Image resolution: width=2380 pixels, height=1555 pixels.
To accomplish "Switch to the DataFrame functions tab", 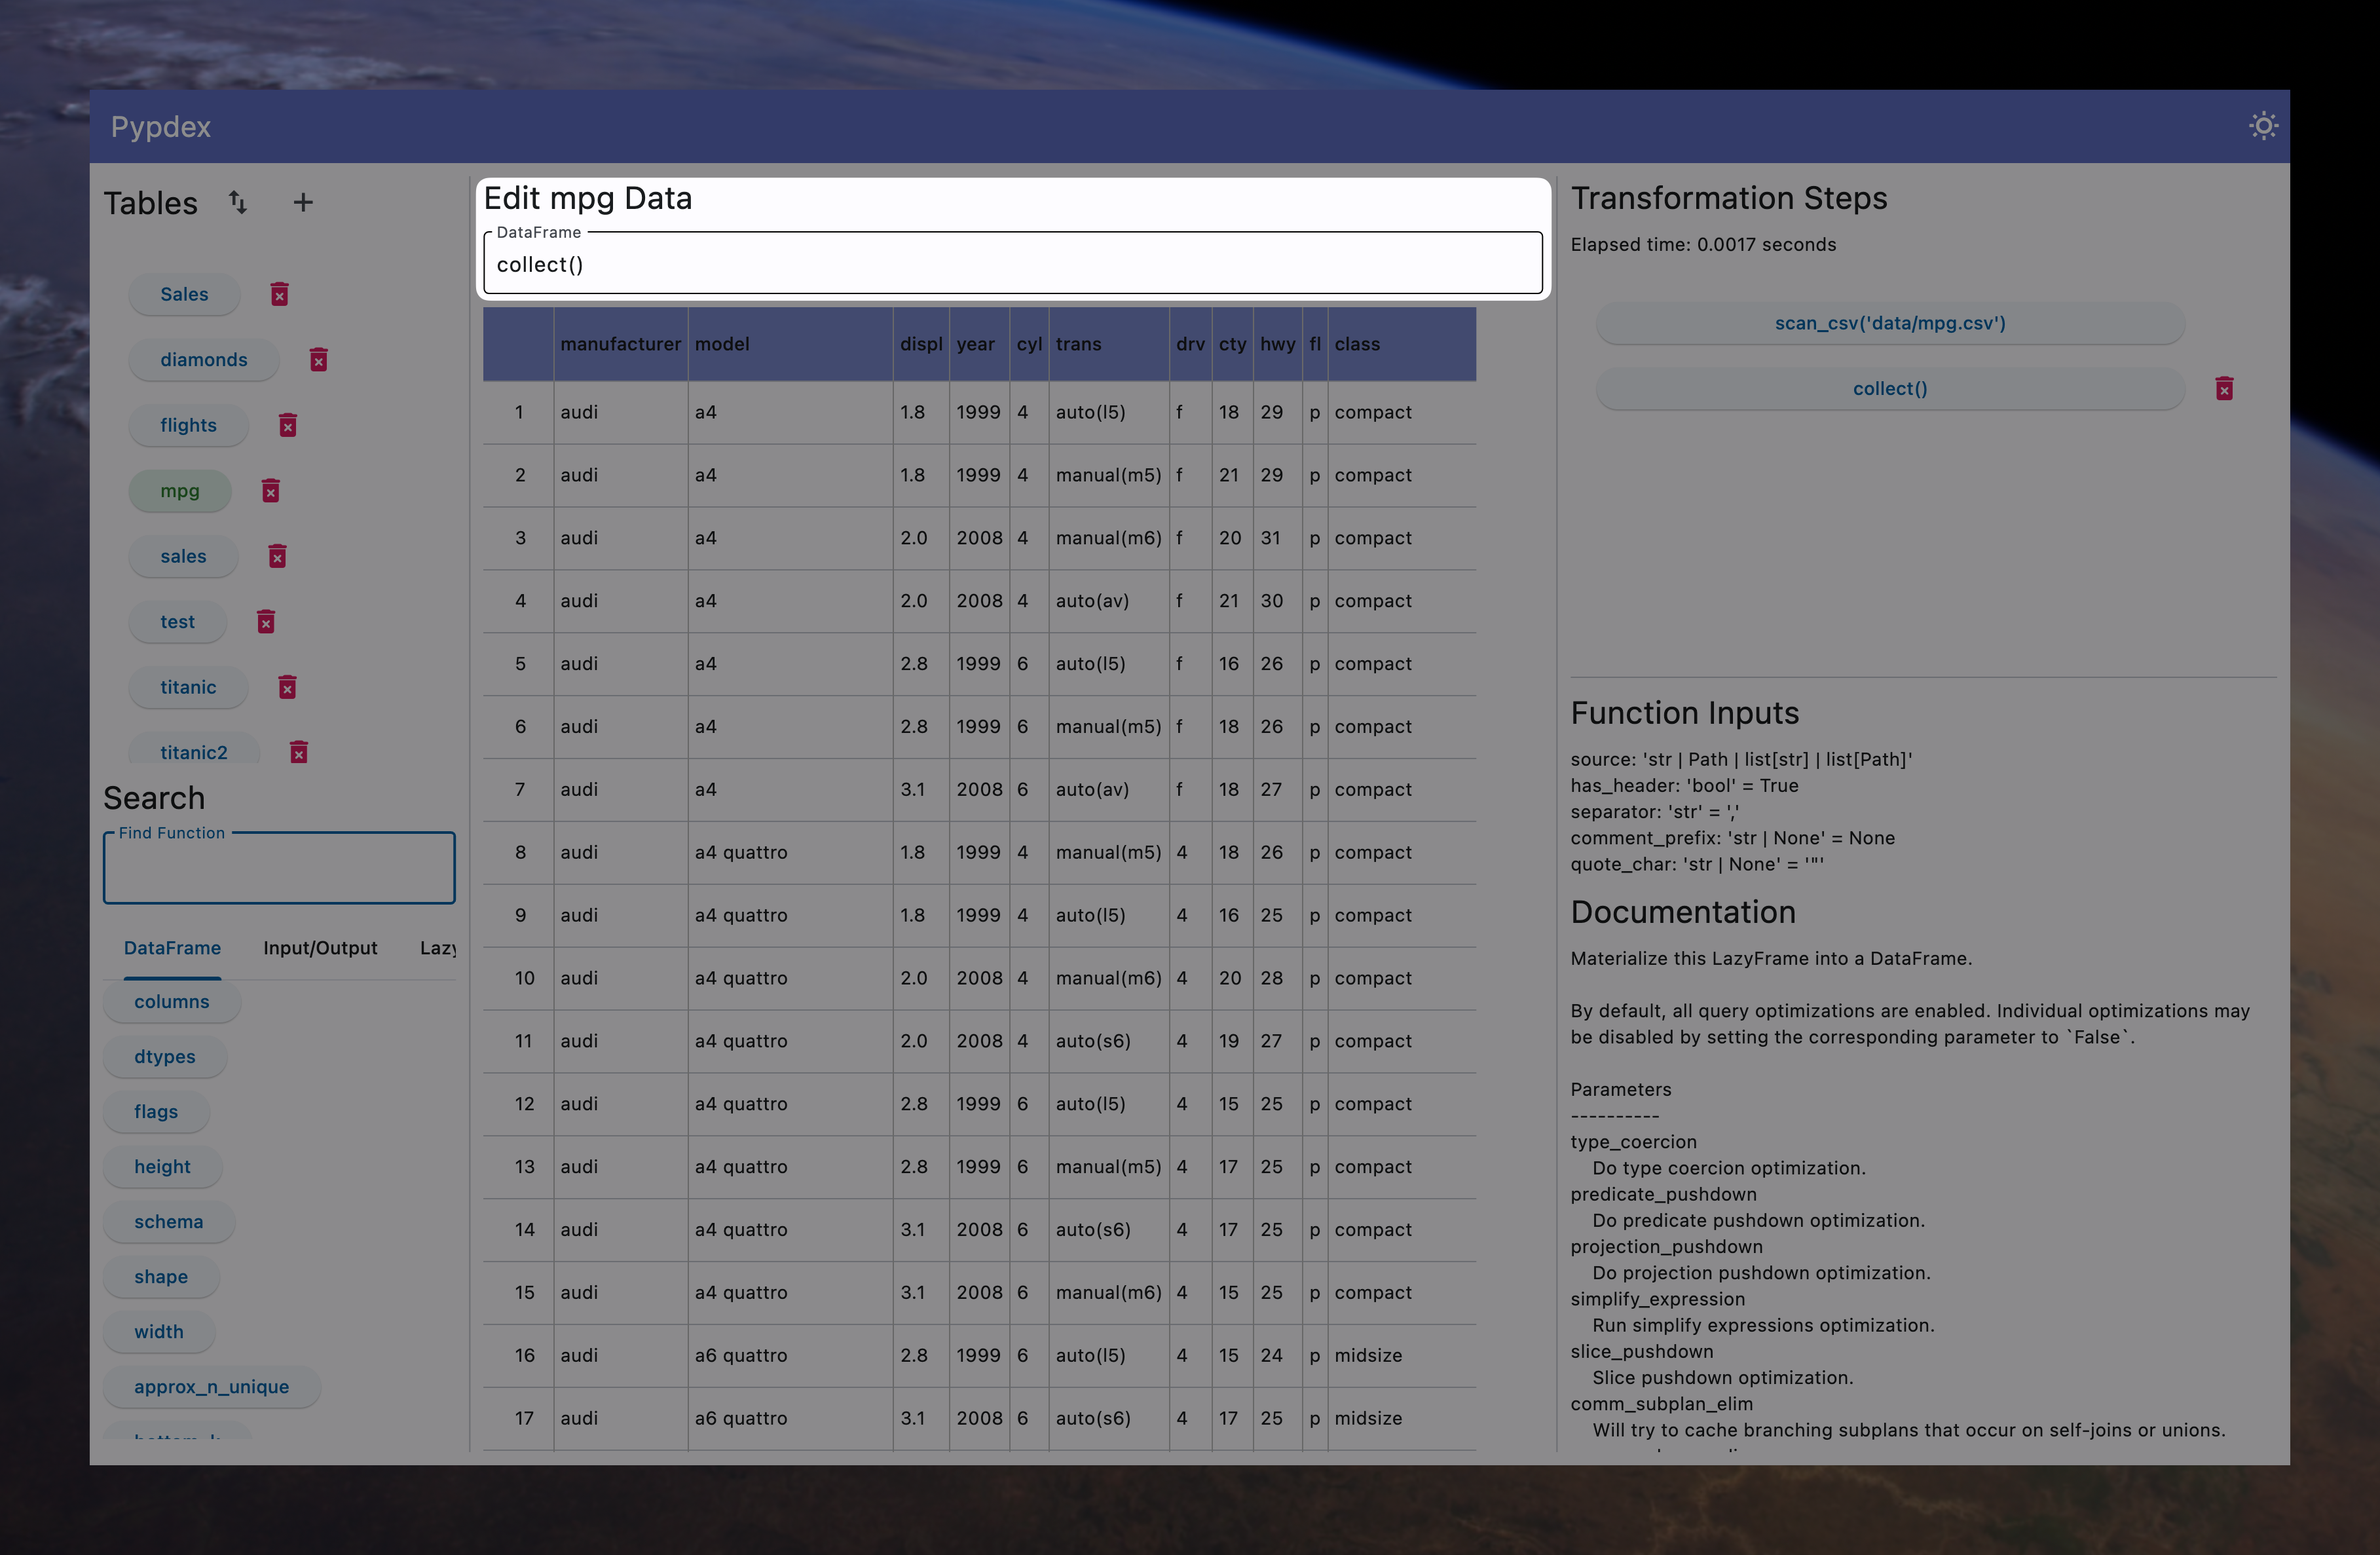I will click(x=172, y=948).
